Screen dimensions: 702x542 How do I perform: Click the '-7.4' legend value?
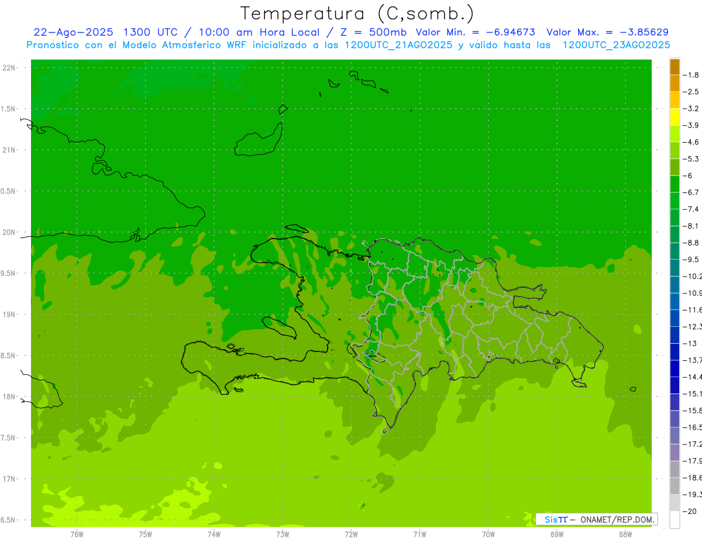[x=691, y=209]
